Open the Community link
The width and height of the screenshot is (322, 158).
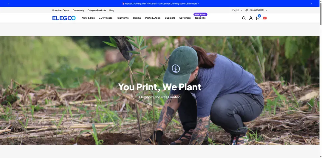coord(78,10)
